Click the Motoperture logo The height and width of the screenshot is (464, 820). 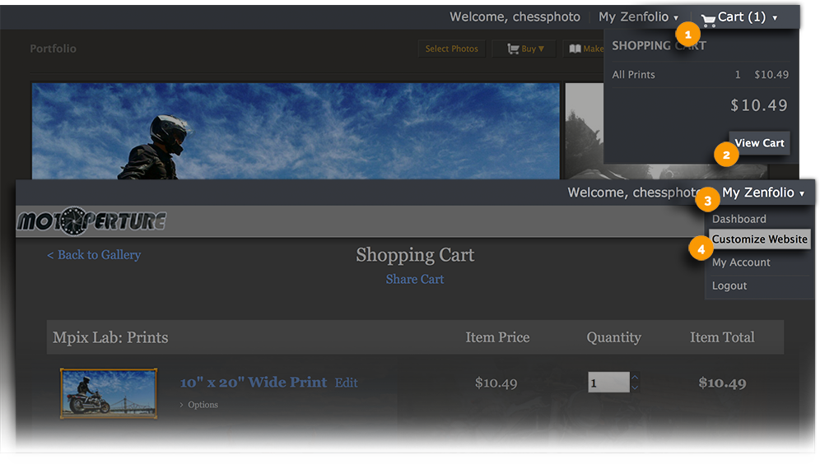click(91, 221)
